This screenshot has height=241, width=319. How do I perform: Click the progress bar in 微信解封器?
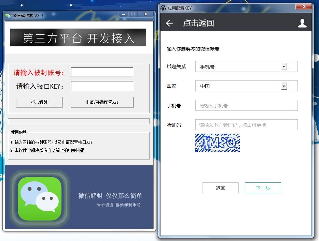[x=79, y=121]
